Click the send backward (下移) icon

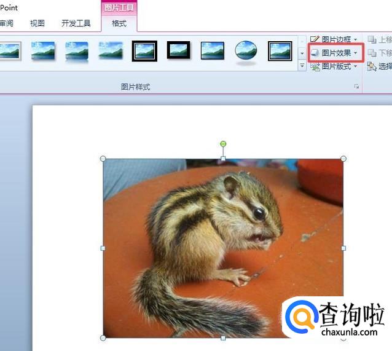(x=372, y=53)
